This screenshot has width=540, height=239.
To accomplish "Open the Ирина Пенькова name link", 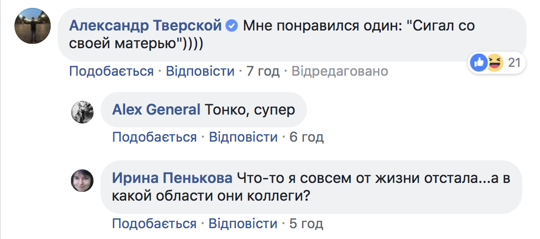I will point(172,178).
